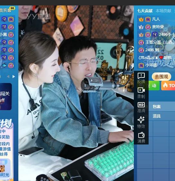Open contributor 小坏蛋

point(151,65)
